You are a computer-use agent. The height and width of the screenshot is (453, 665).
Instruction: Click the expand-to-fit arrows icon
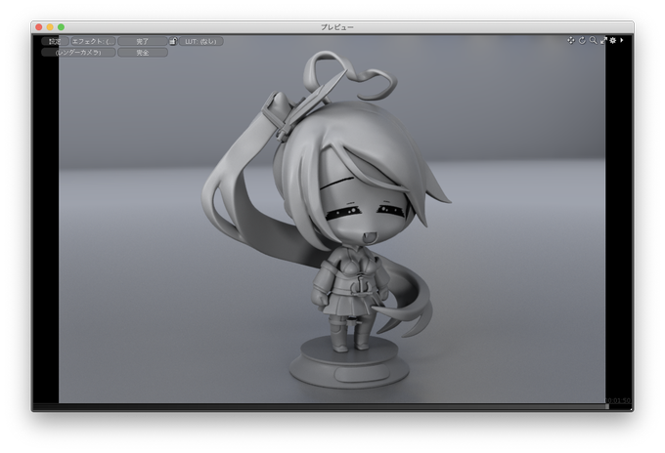pyautogui.click(x=603, y=41)
